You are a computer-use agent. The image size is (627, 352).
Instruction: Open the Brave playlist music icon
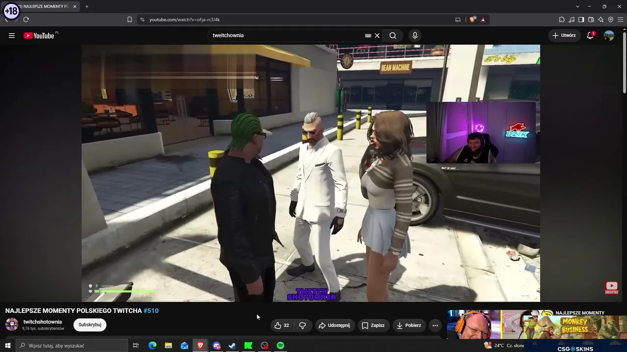click(x=572, y=20)
